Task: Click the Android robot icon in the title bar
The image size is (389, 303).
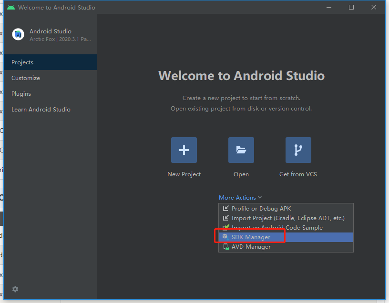Action: 11,8
